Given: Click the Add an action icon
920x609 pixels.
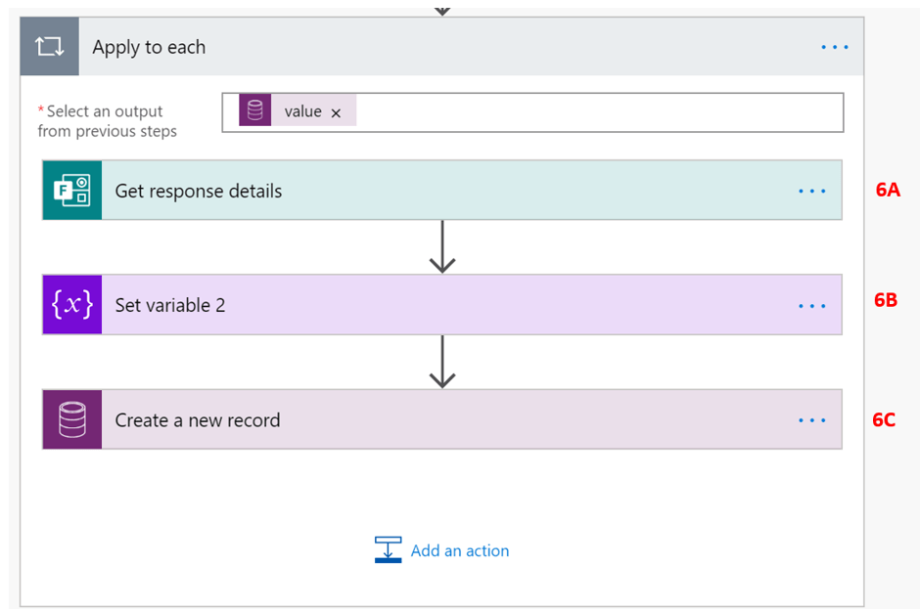Looking at the screenshot, I should [x=388, y=549].
